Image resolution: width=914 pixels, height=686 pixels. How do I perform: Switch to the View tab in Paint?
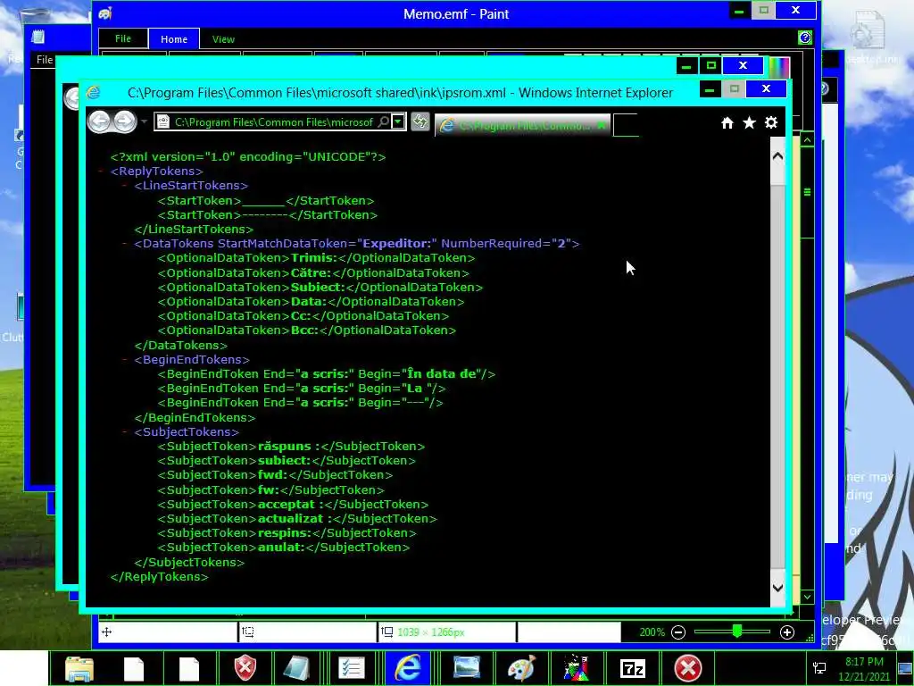tap(223, 39)
